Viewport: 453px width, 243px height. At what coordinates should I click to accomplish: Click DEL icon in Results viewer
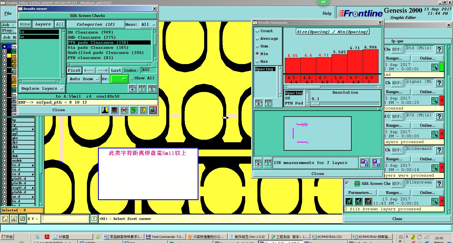tap(132, 88)
